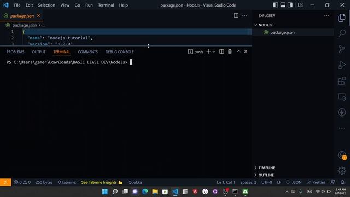The image size is (350, 197).
Task: Select the Terminal panel tab
Action: 62,52
